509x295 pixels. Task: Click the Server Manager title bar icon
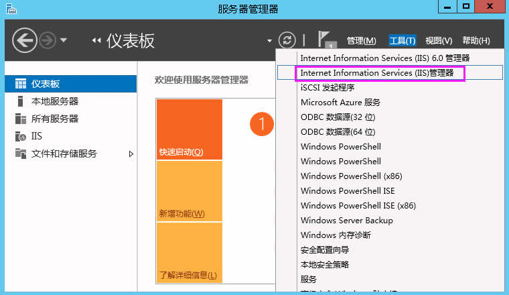click(11, 8)
